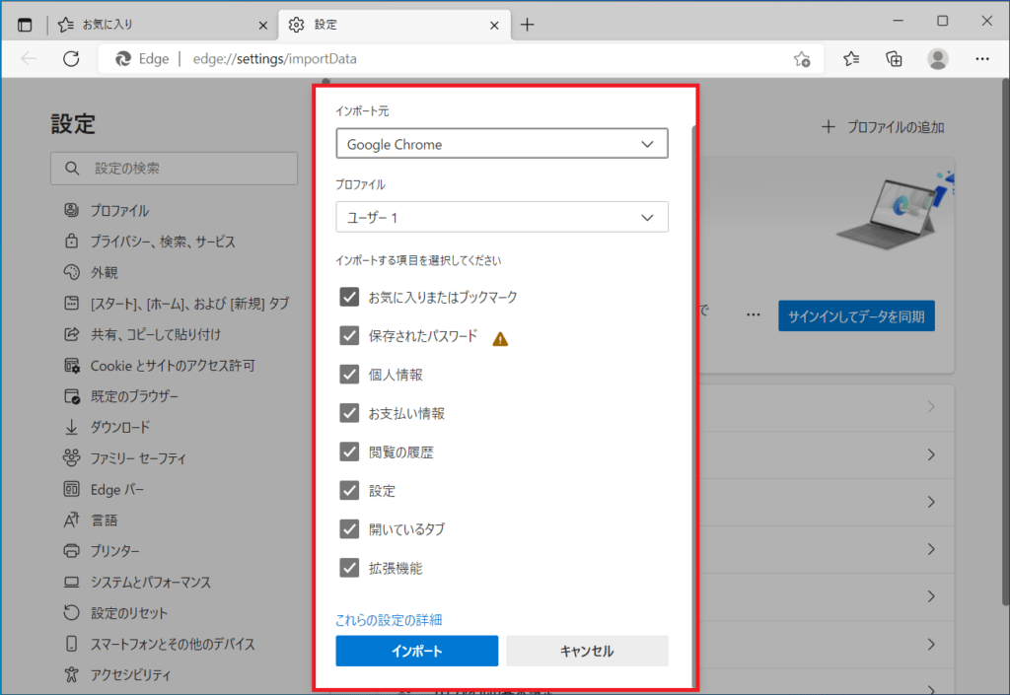Click the password warning triangle icon

[501, 338]
